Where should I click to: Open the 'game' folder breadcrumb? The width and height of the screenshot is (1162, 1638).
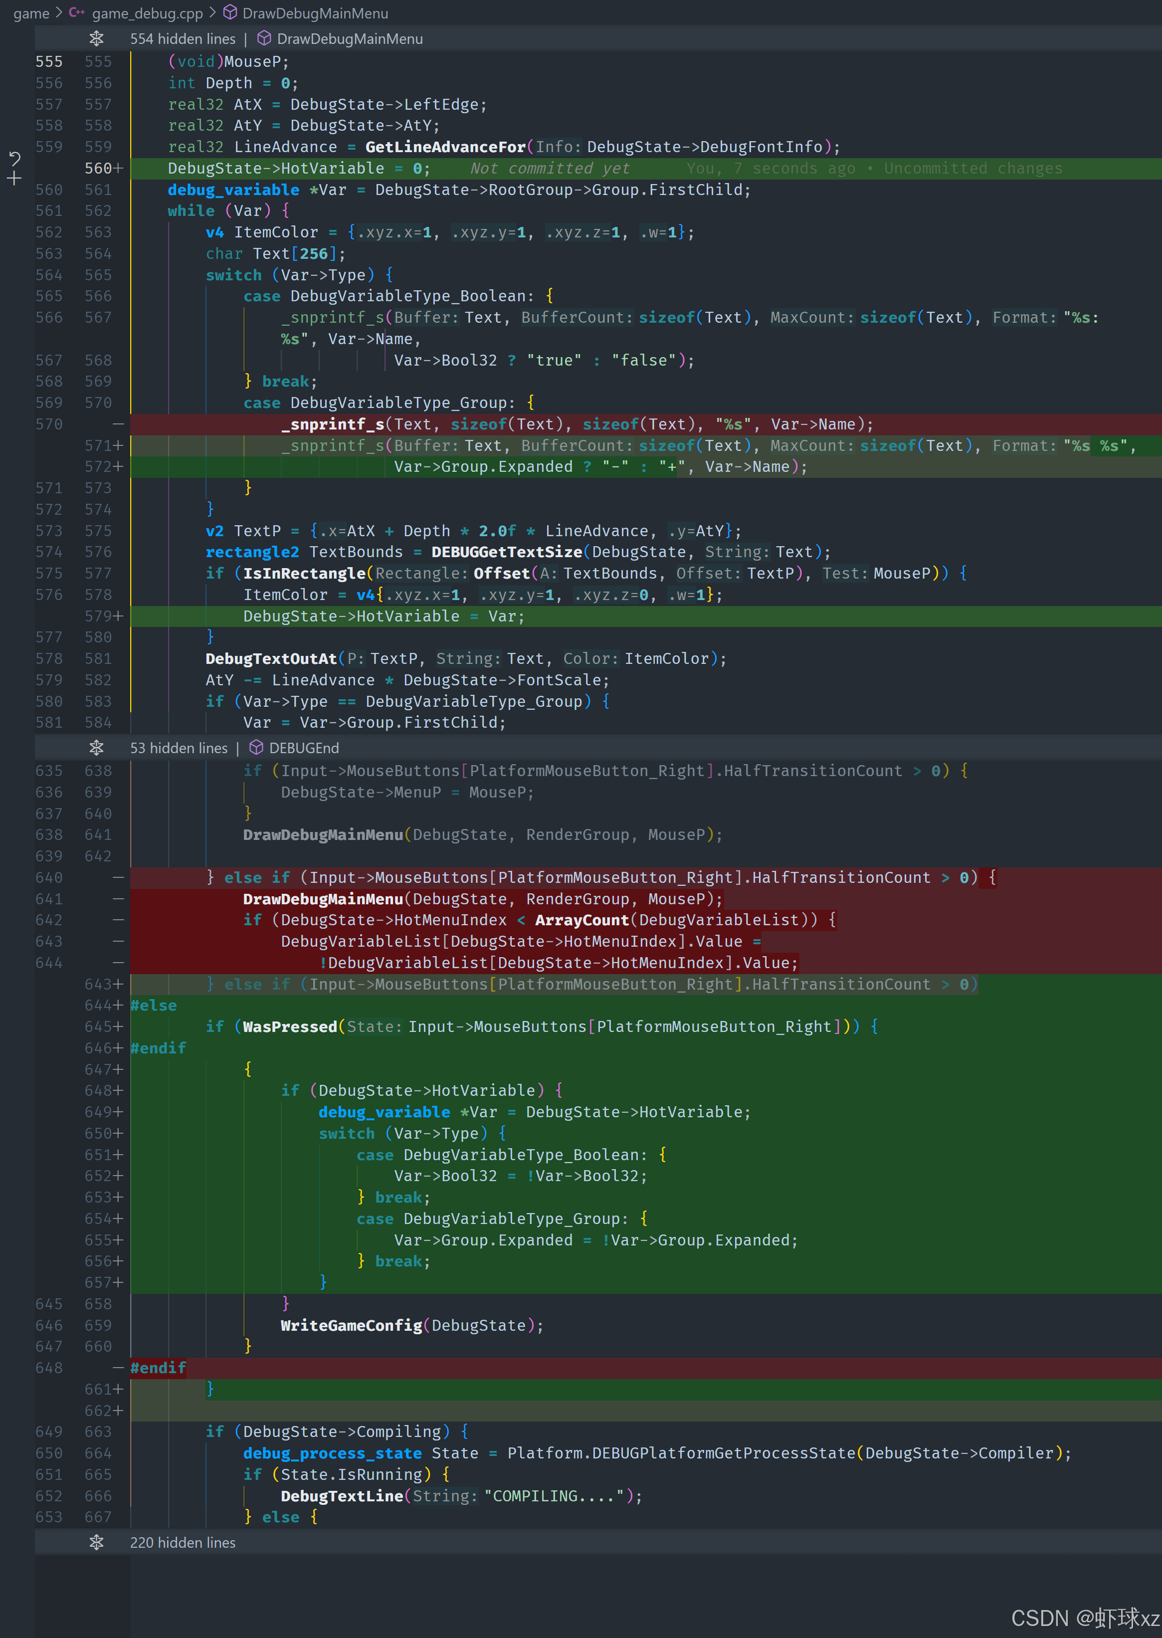(x=31, y=13)
